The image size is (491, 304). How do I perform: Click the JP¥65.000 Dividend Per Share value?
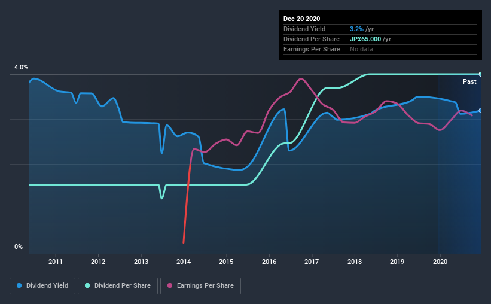(365, 39)
